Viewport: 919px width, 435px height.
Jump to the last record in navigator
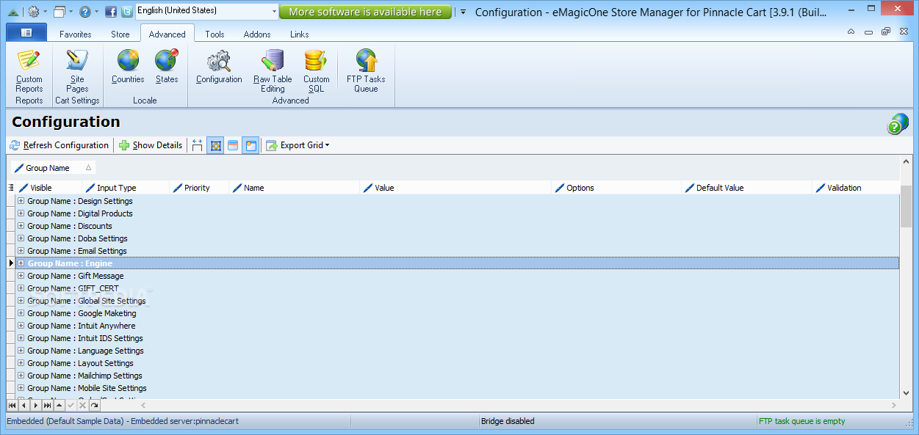pyautogui.click(x=47, y=405)
